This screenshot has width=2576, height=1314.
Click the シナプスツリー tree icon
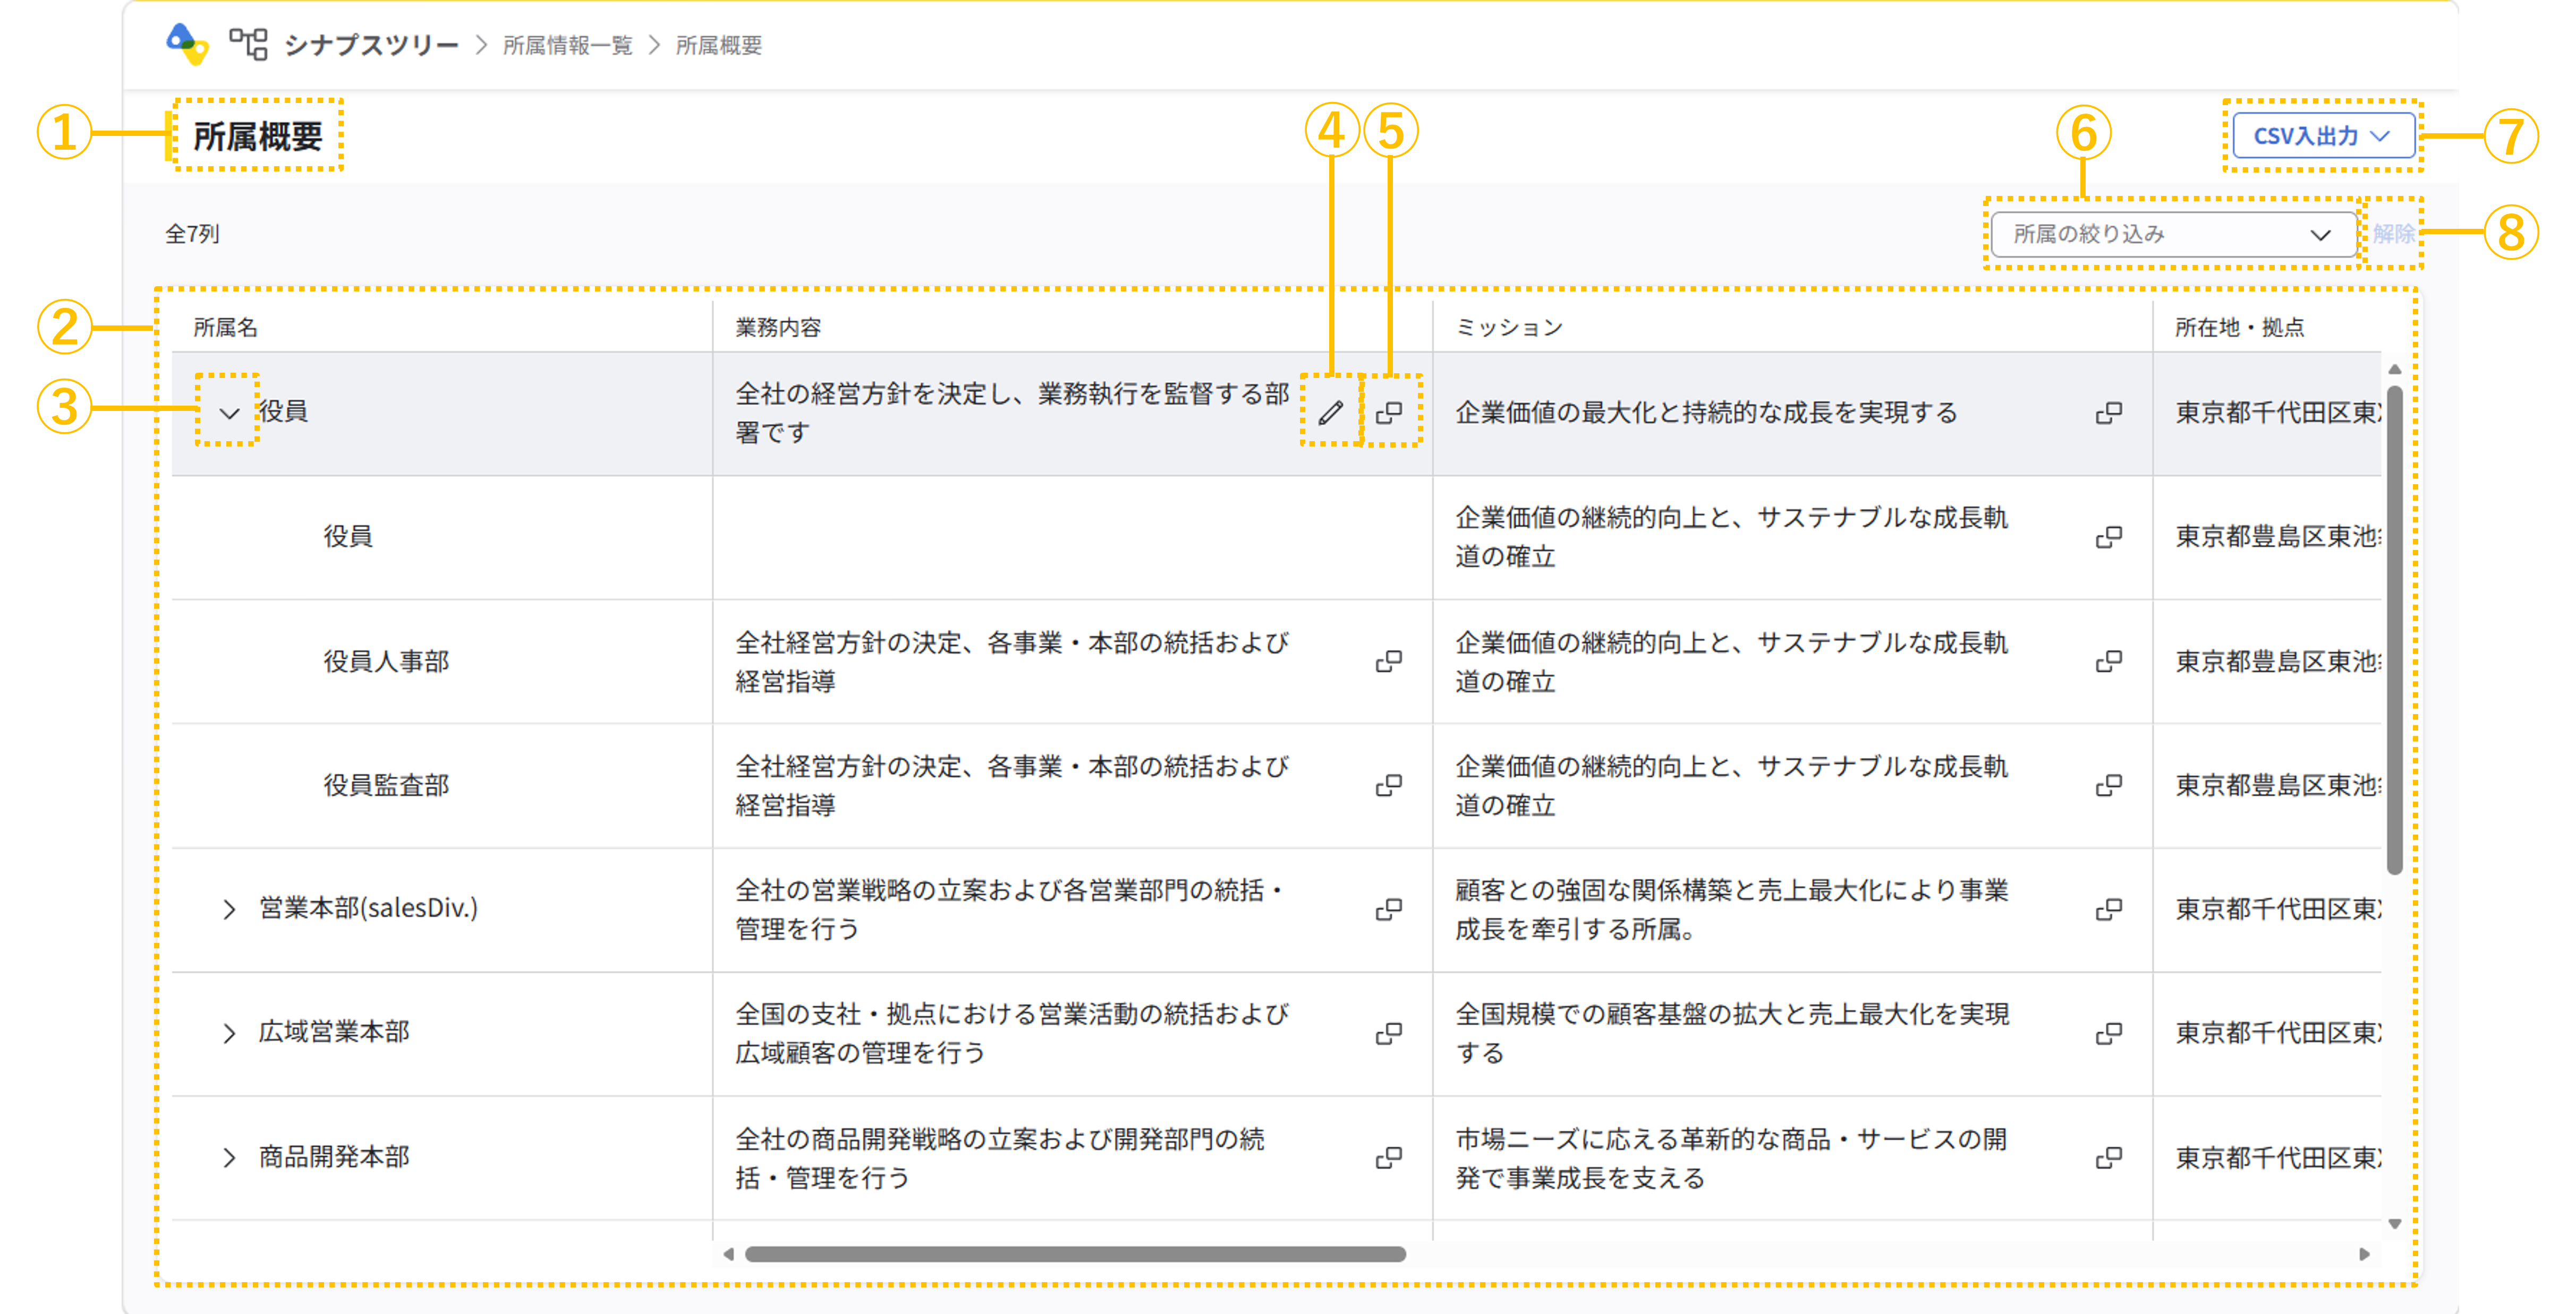tap(248, 44)
